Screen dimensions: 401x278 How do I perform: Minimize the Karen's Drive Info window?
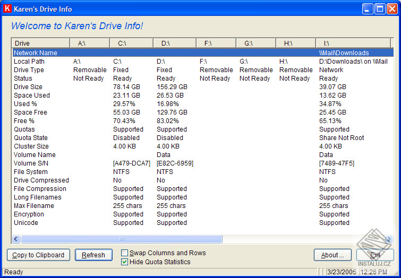click(x=368, y=9)
